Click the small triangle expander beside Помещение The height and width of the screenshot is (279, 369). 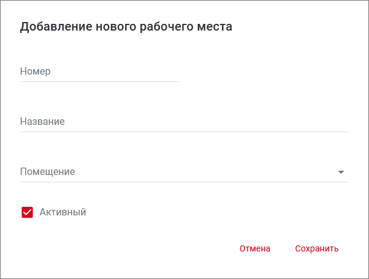pos(341,173)
